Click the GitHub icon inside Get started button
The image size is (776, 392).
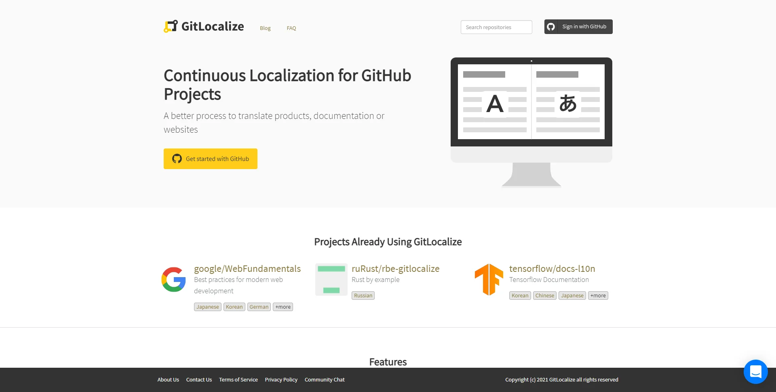(x=177, y=159)
